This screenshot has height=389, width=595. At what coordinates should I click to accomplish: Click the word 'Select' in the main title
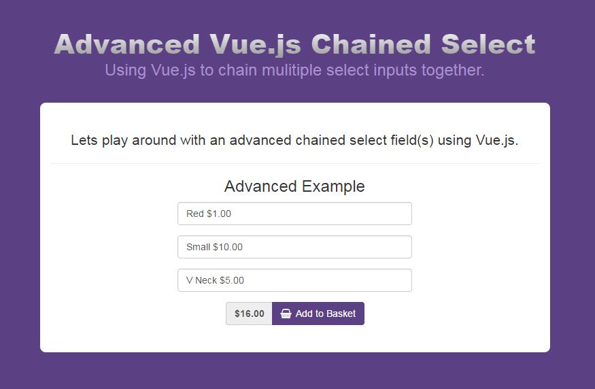tap(488, 44)
